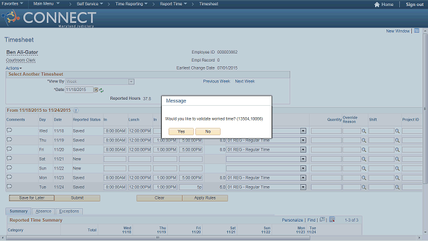The image size is (428, 241).
Task: Click Yes in the Message dialog
Action: [181, 131]
